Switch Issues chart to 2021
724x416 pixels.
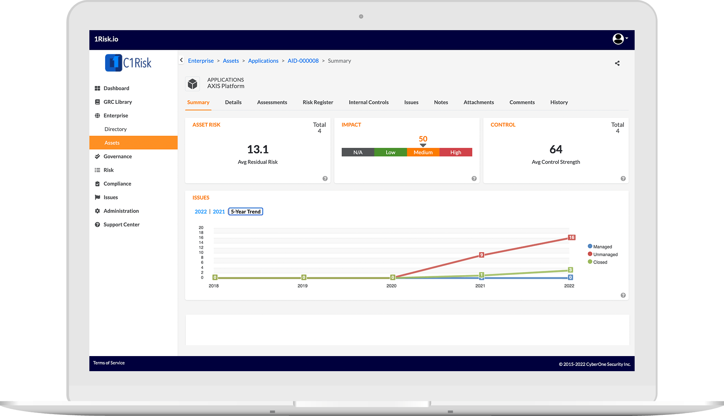[x=219, y=212]
